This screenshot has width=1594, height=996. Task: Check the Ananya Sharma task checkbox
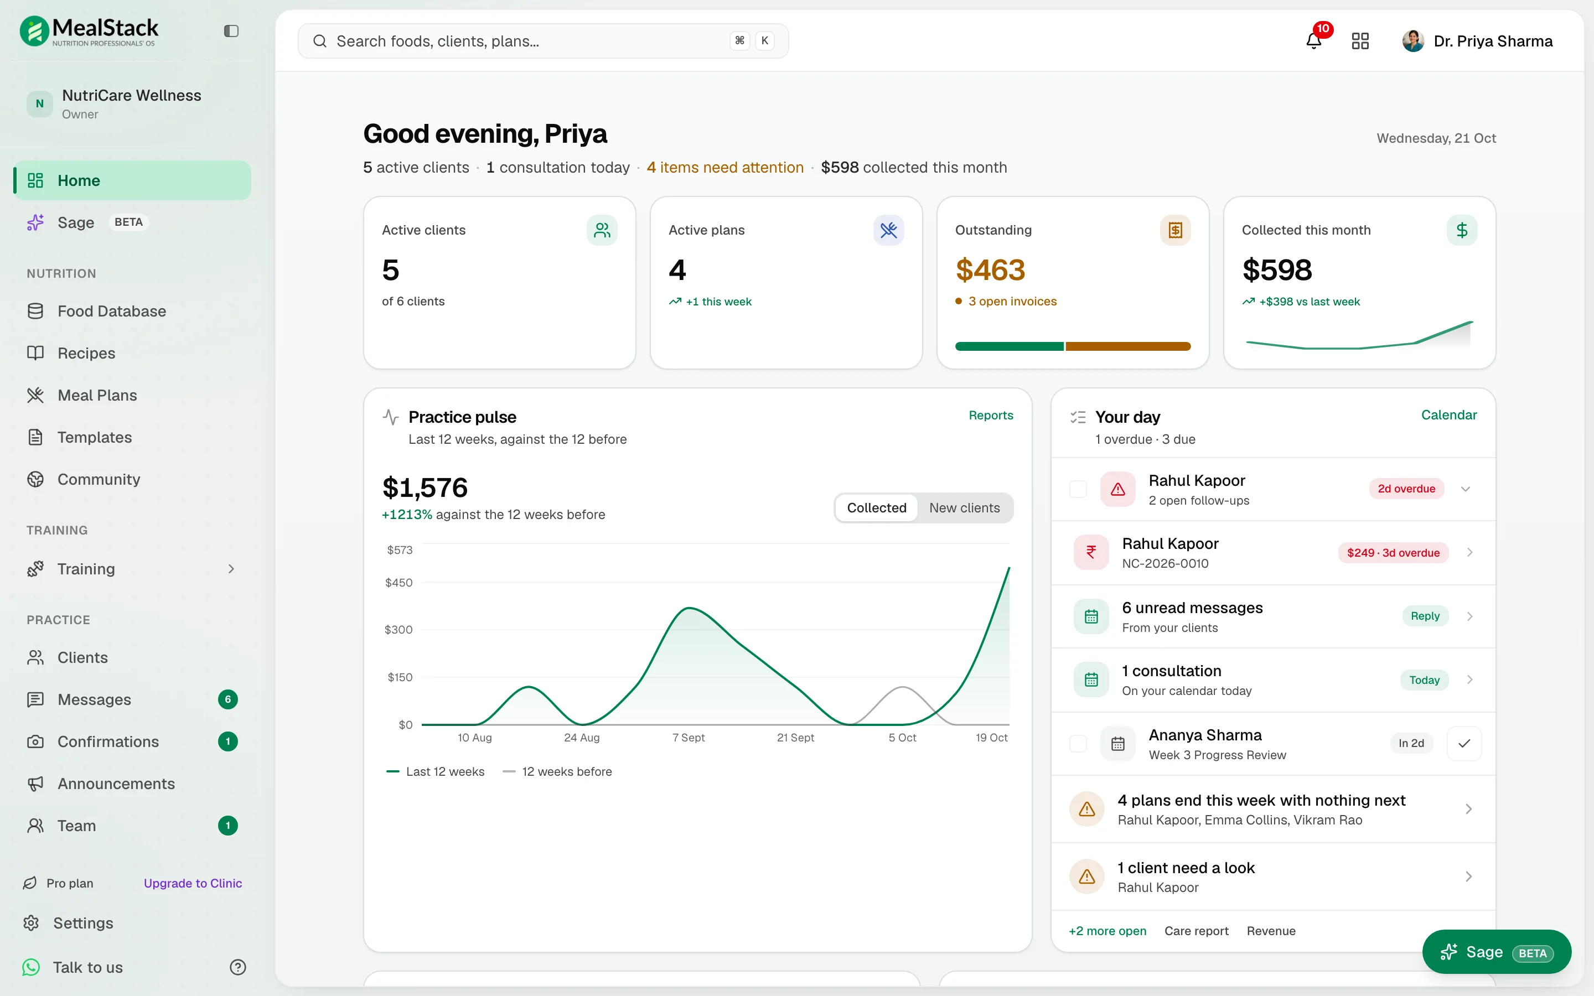1078,744
